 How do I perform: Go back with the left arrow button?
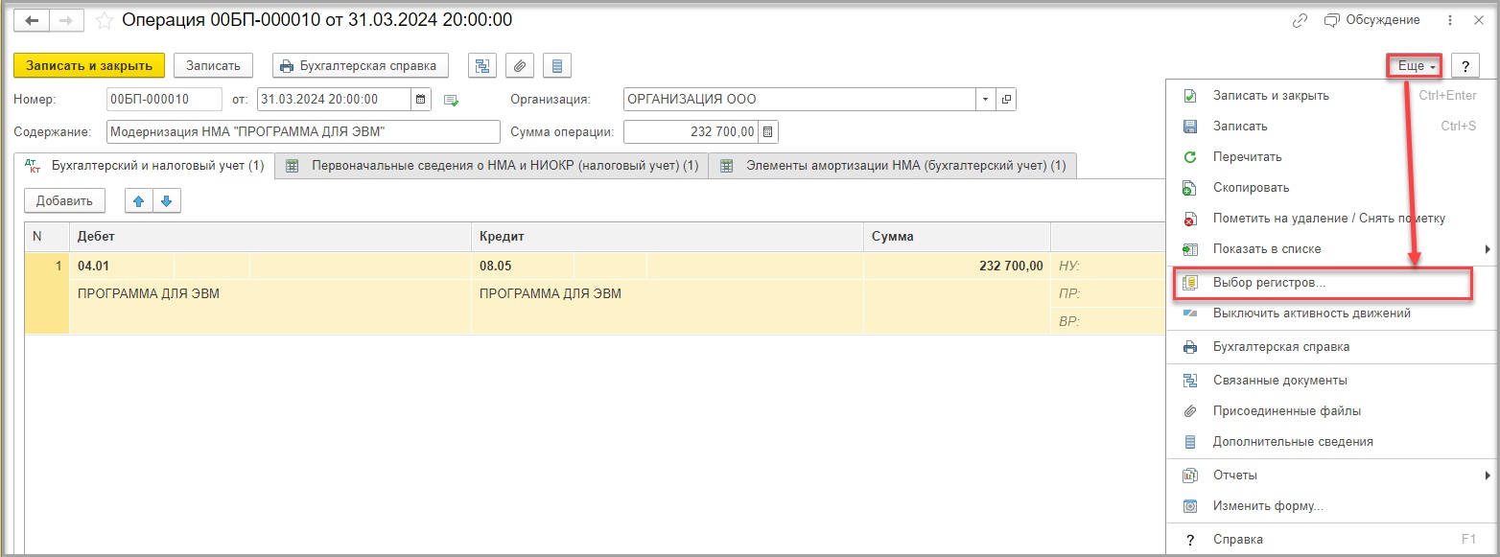tap(31, 20)
